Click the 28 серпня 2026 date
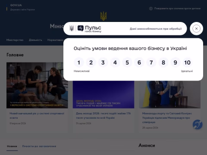 coord(150,127)
